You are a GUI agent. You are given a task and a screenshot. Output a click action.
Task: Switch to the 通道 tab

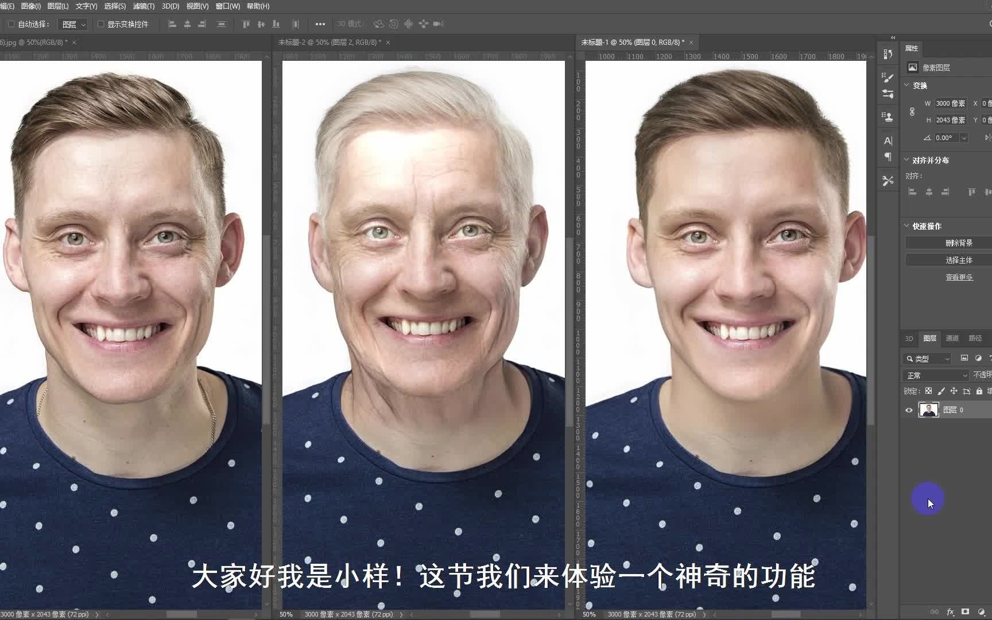coord(952,339)
